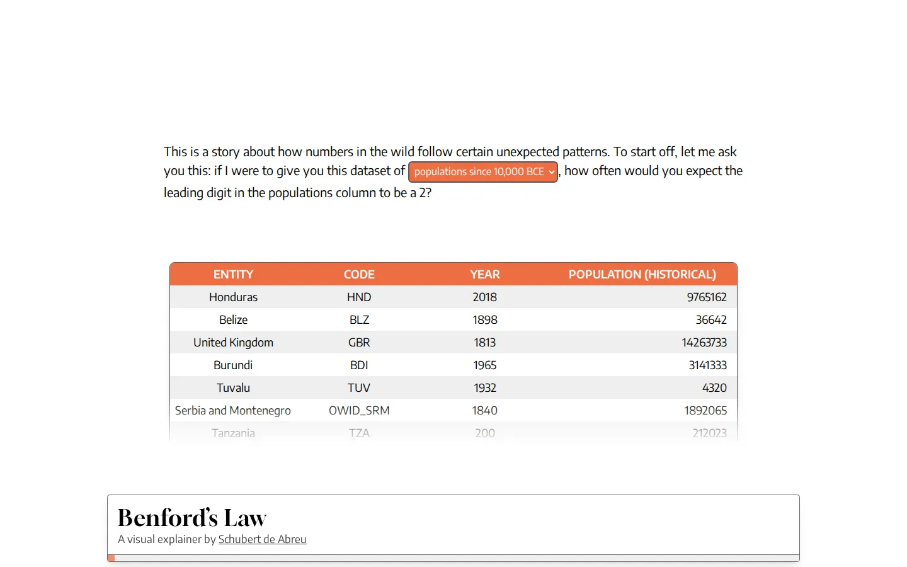Select the Tuvalu entity cell
The width and height of the screenshot is (907, 567).
(233, 387)
